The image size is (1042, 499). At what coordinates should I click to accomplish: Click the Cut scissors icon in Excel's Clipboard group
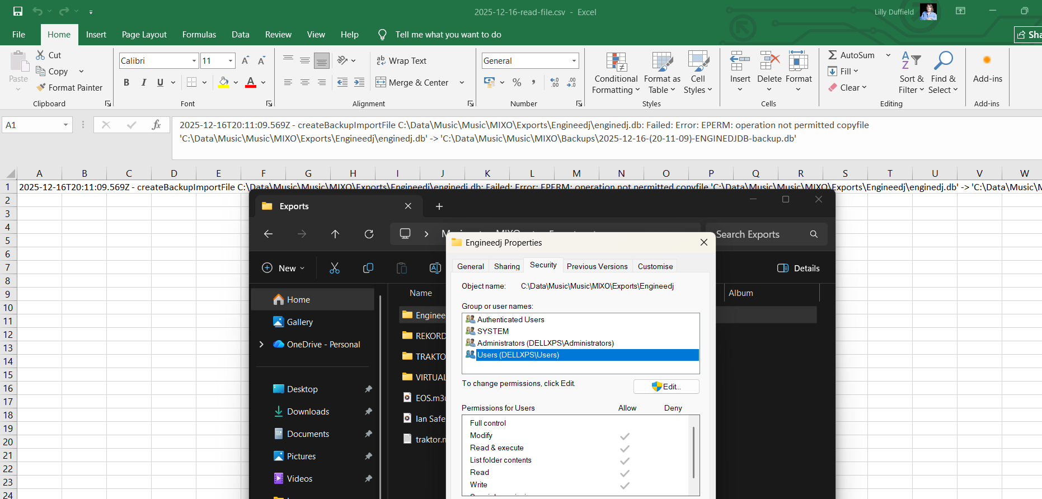point(40,55)
